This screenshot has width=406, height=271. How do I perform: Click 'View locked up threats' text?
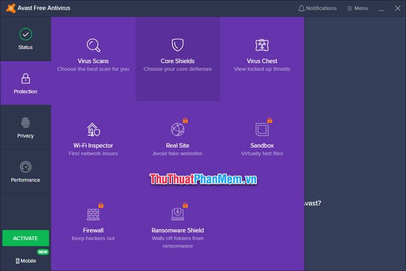[x=262, y=69]
